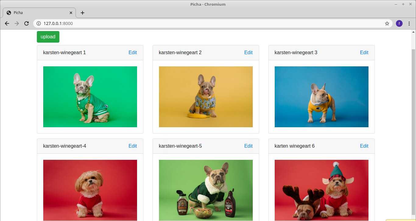This screenshot has height=221, width=416.
Task: Edit the karsten-winegeart 1 photo
Action: pyautogui.click(x=132, y=52)
